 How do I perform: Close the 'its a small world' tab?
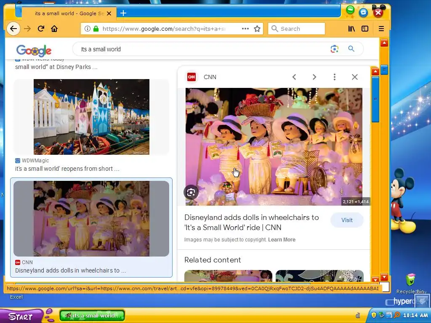click(x=109, y=13)
